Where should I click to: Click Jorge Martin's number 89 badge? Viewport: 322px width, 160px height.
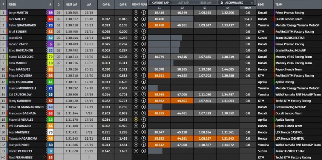51,12
